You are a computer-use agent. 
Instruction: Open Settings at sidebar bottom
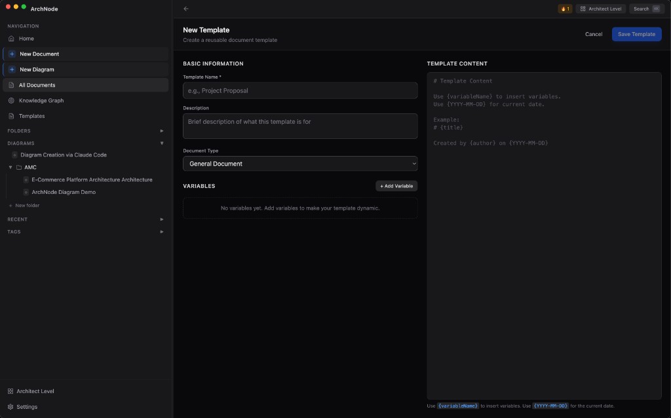(86, 407)
